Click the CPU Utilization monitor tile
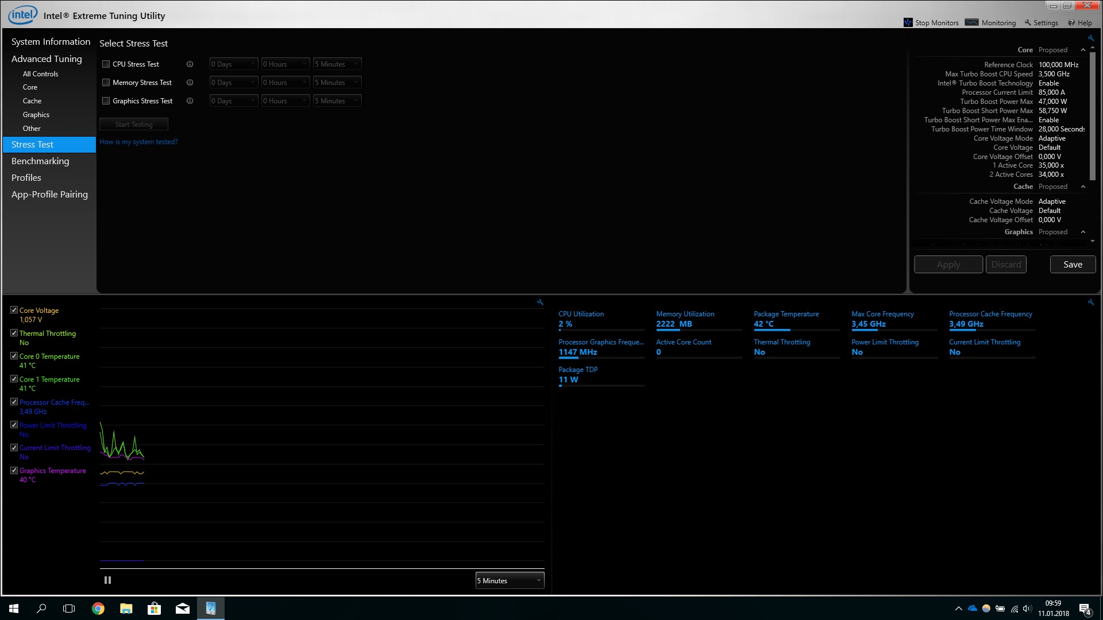This screenshot has height=620, width=1103. coord(601,320)
